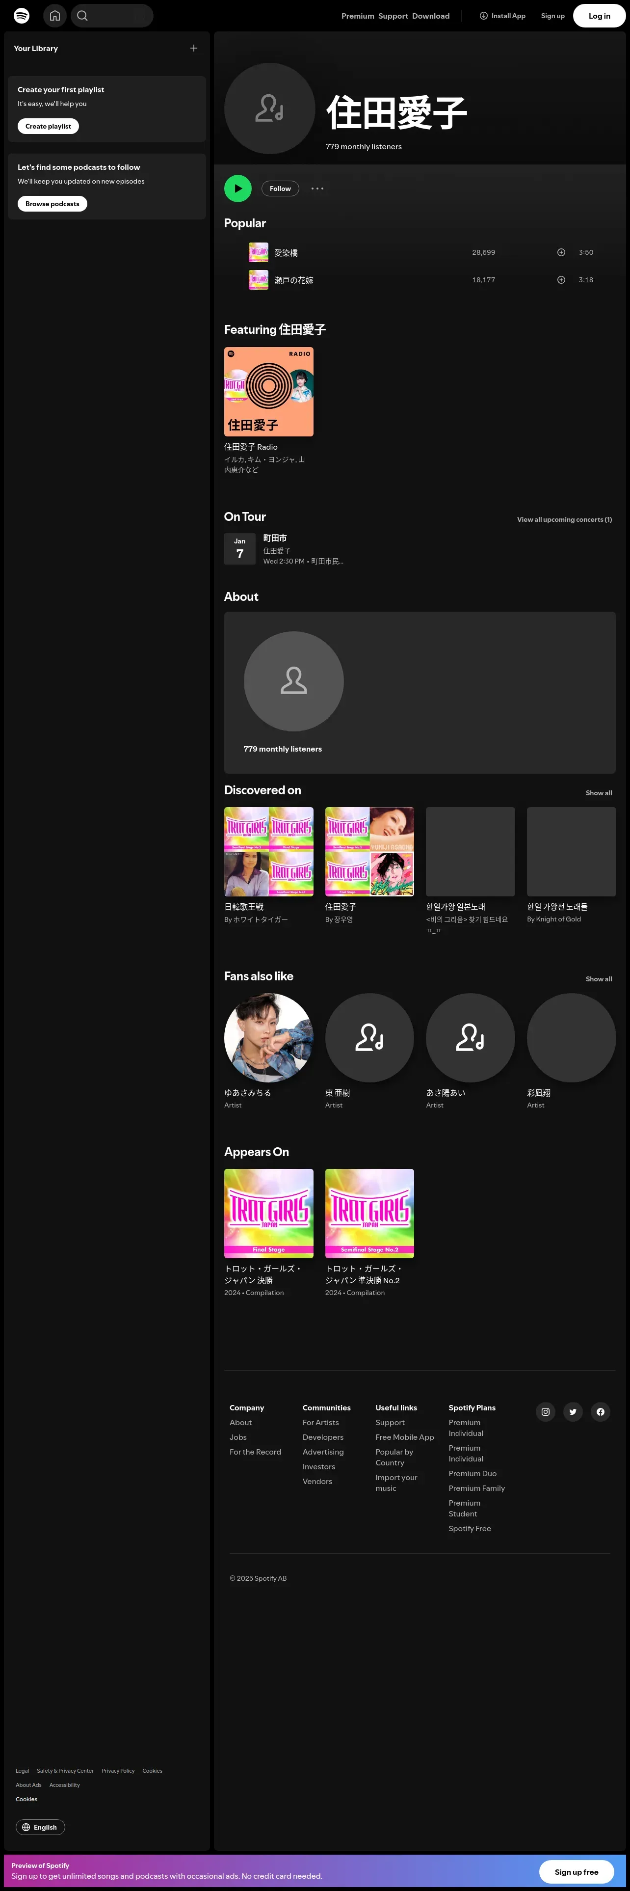This screenshot has width=630, height=1891.
Task: Add 愛染橋 to Liked Songs
Action: pos(561,252)
